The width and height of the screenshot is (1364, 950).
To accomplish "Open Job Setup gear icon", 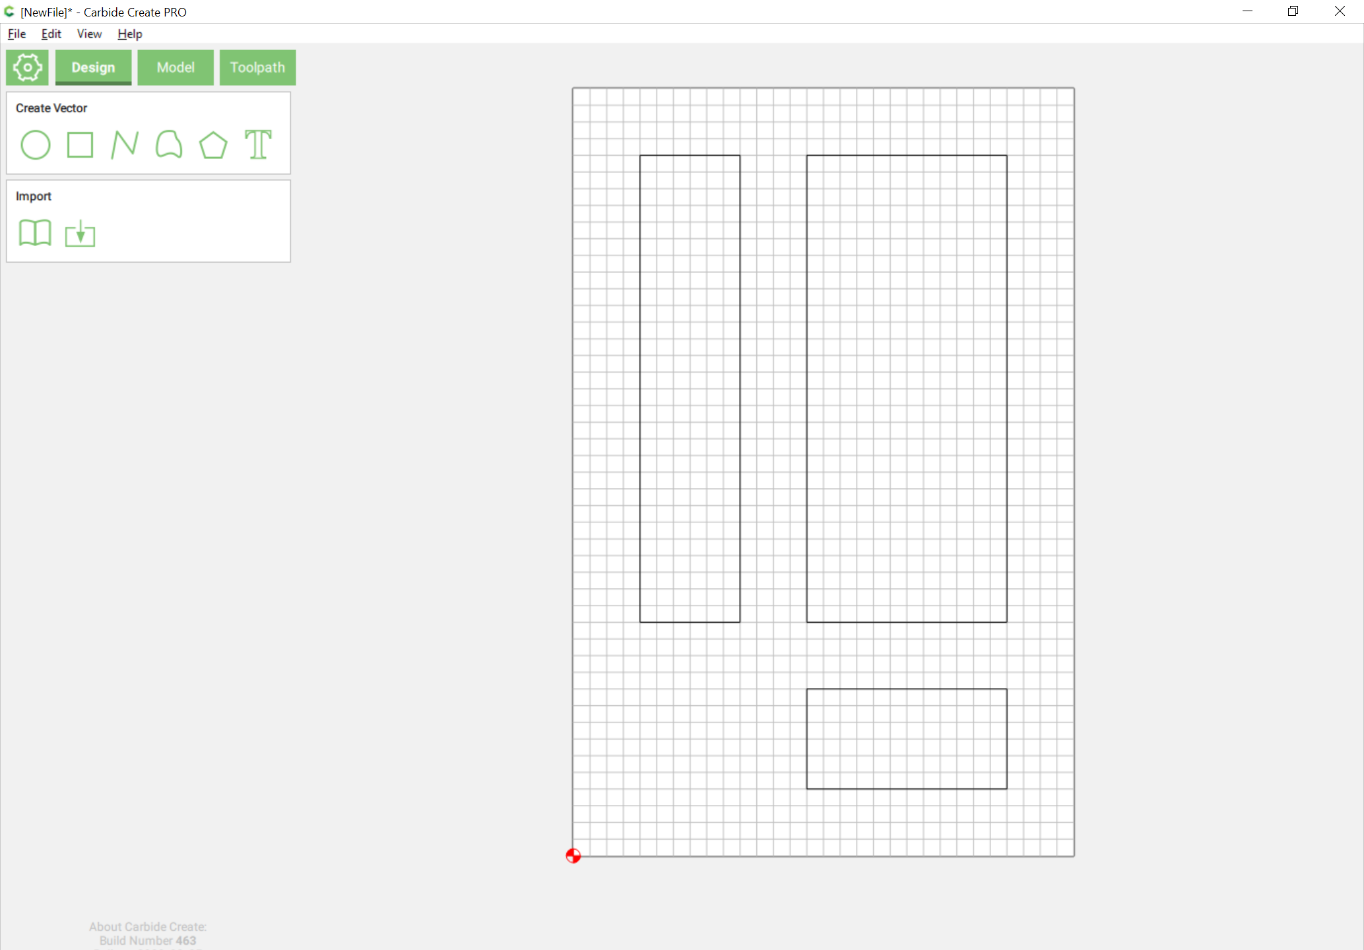I will point(27,67).
